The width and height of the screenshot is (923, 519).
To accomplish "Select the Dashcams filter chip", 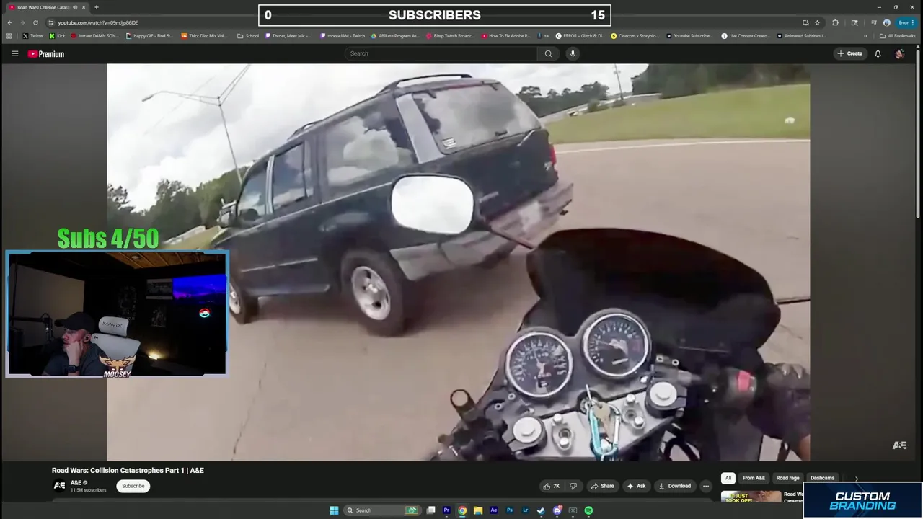I will click(x=822, y=478).
